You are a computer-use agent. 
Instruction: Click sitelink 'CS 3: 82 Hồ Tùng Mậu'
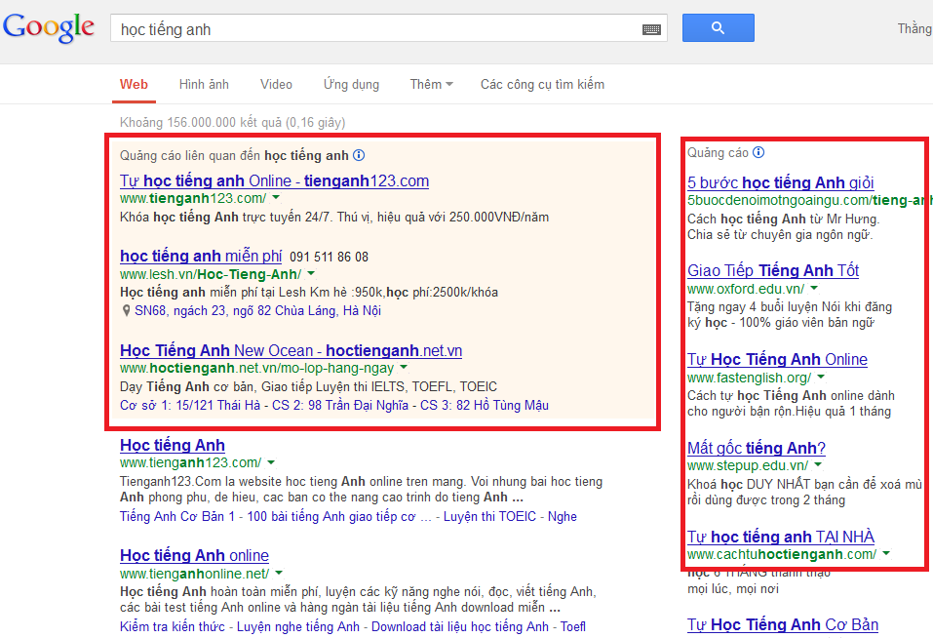click(x=485, y=405)
